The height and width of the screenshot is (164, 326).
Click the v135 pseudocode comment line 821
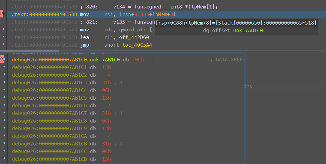tap(118, 22)
